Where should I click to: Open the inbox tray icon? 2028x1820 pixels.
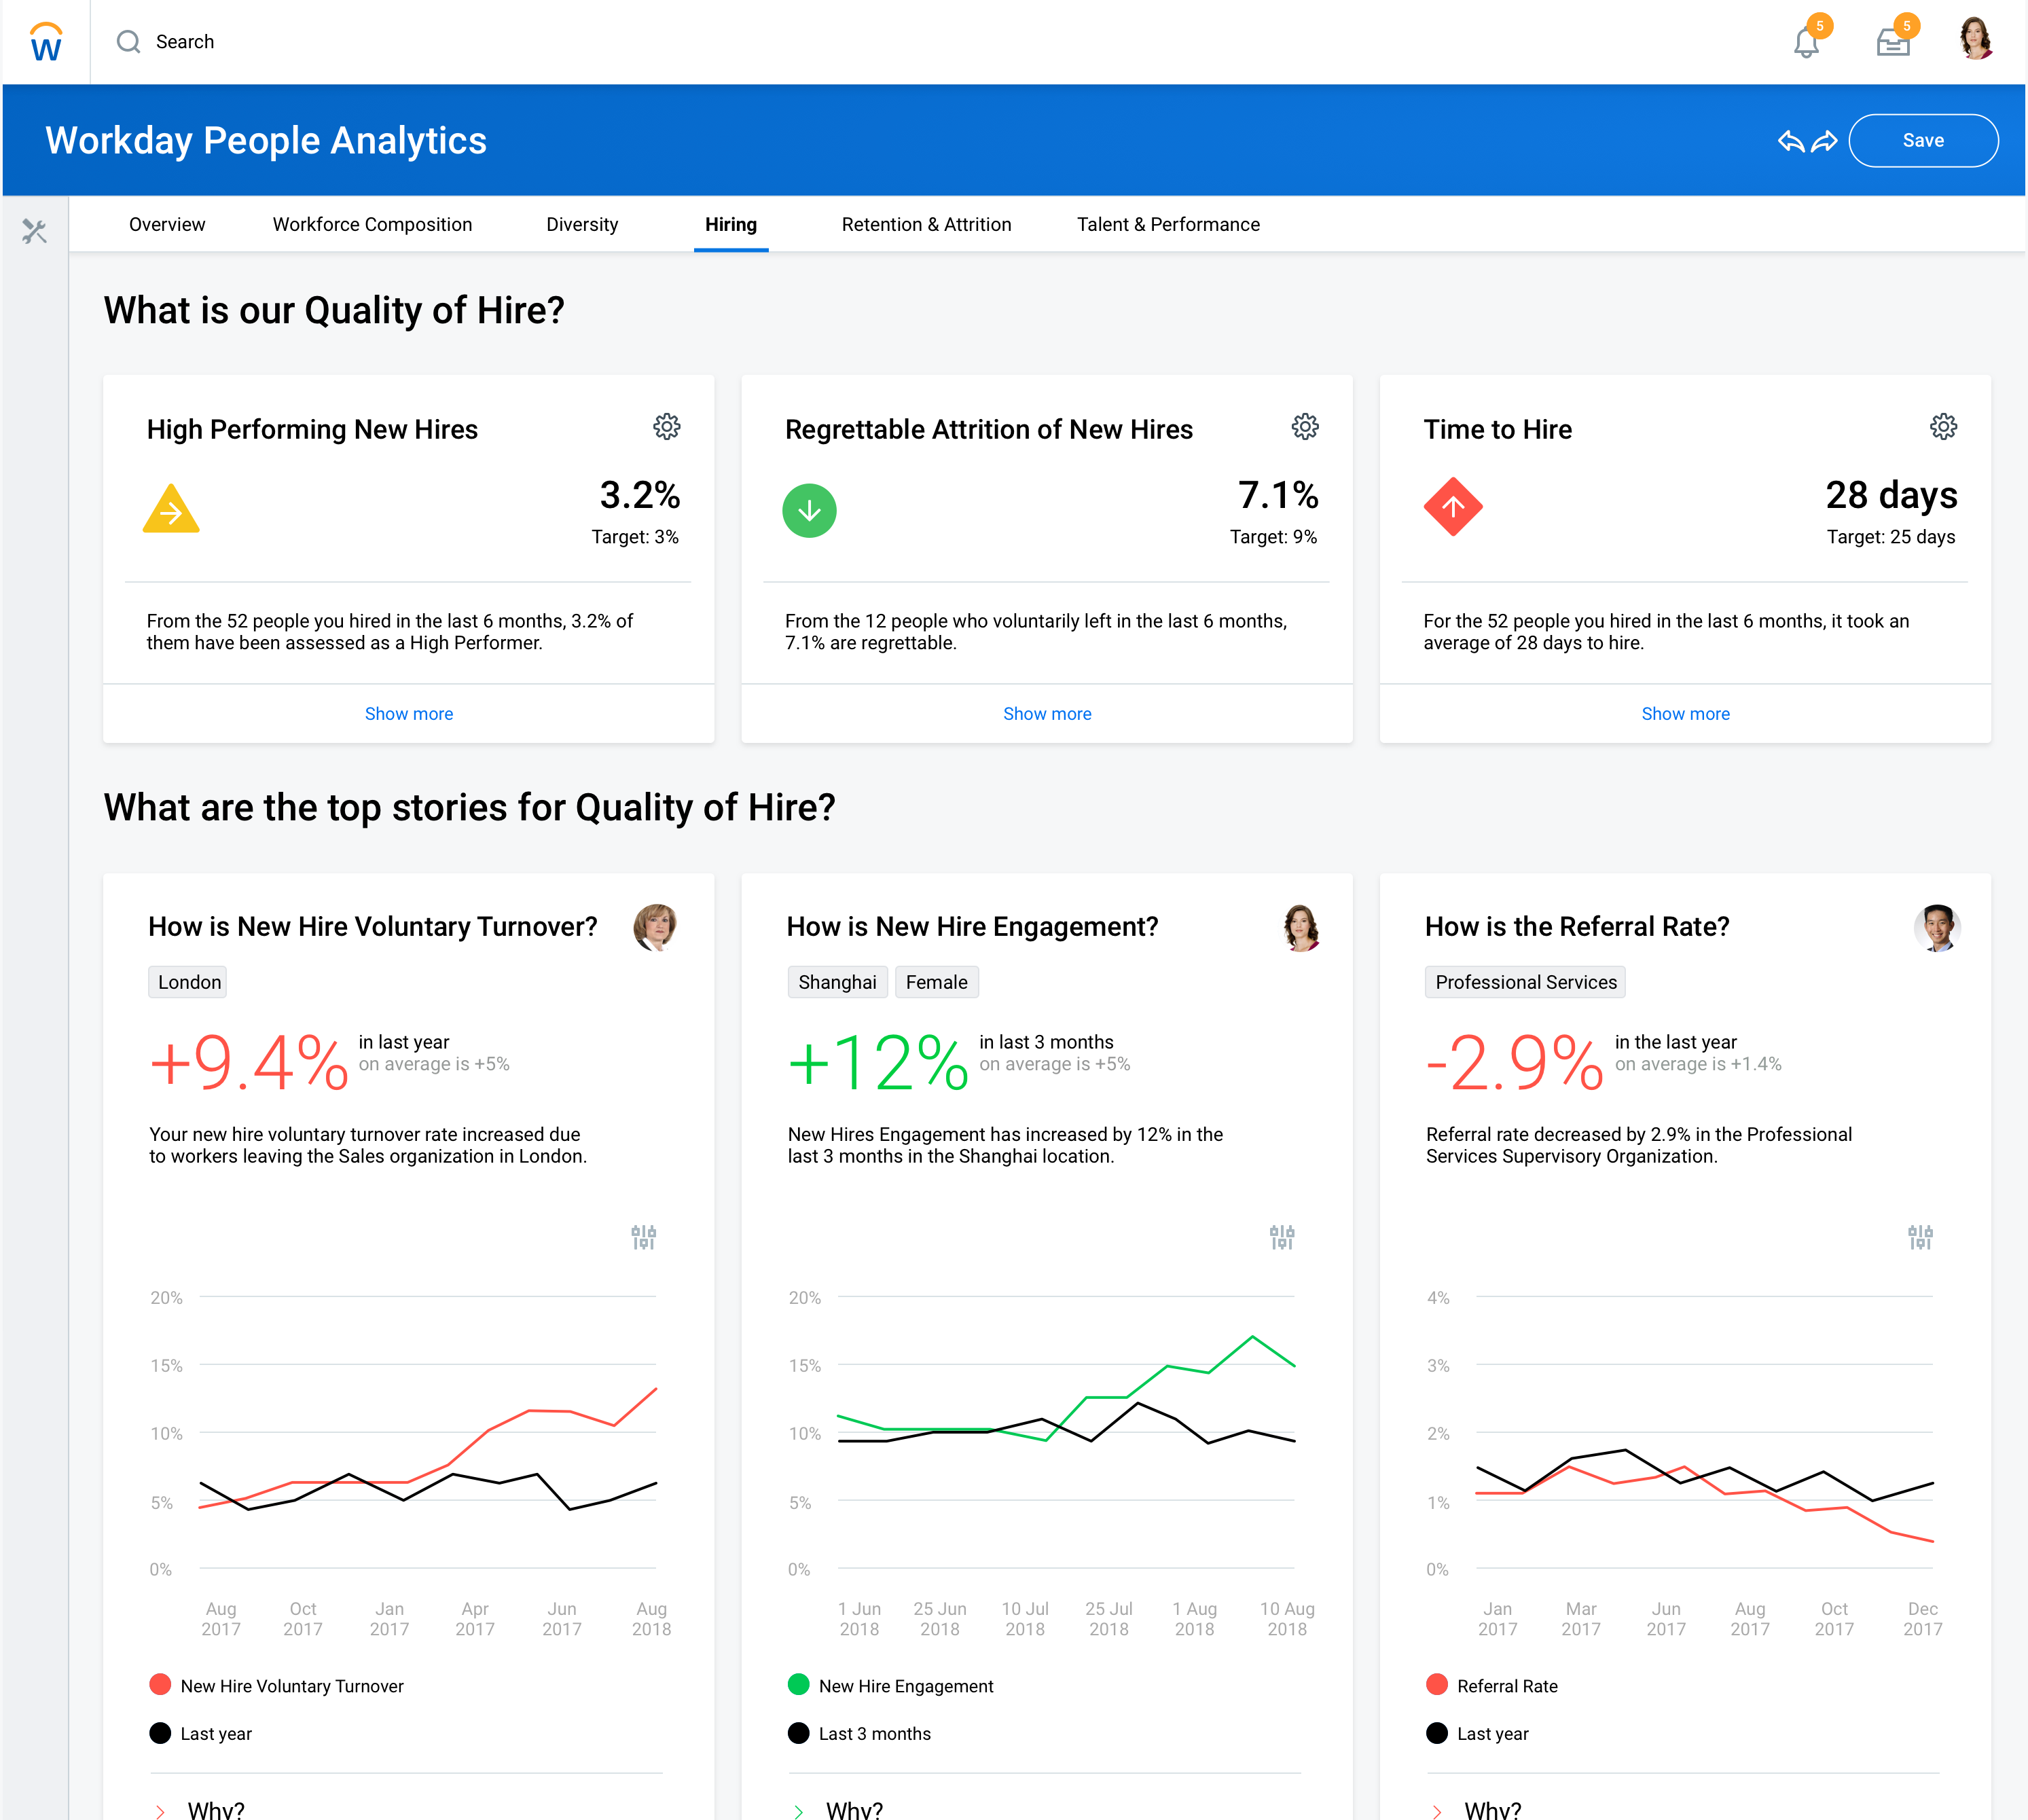tap(1892, 43)
